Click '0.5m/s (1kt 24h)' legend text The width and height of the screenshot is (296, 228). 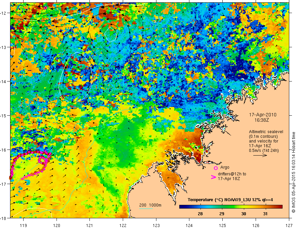[264, 150]
